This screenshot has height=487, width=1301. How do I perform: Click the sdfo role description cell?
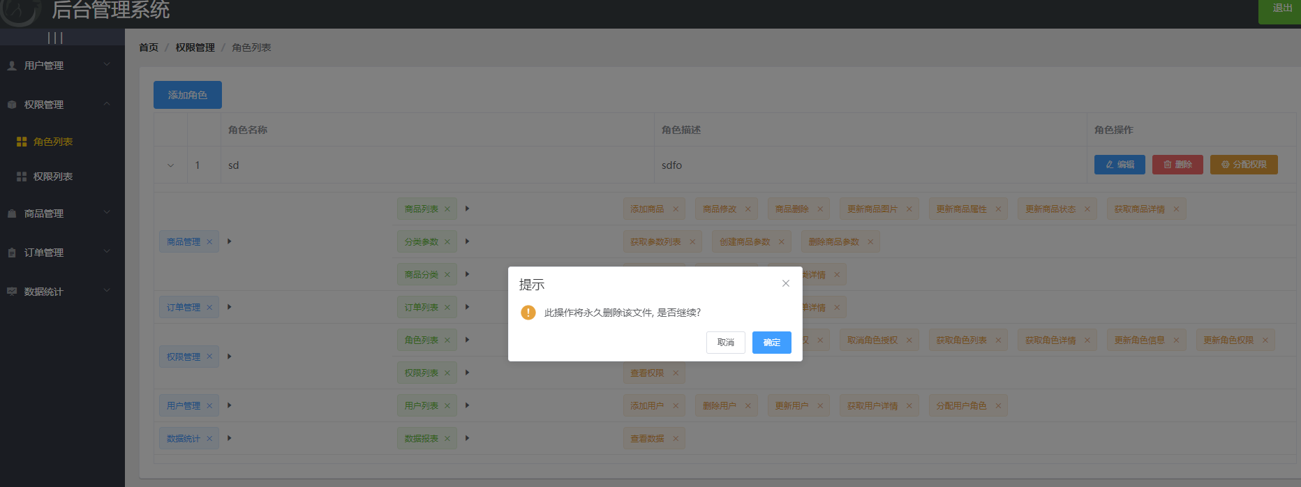pyautogui.click(x=870, y=165)
